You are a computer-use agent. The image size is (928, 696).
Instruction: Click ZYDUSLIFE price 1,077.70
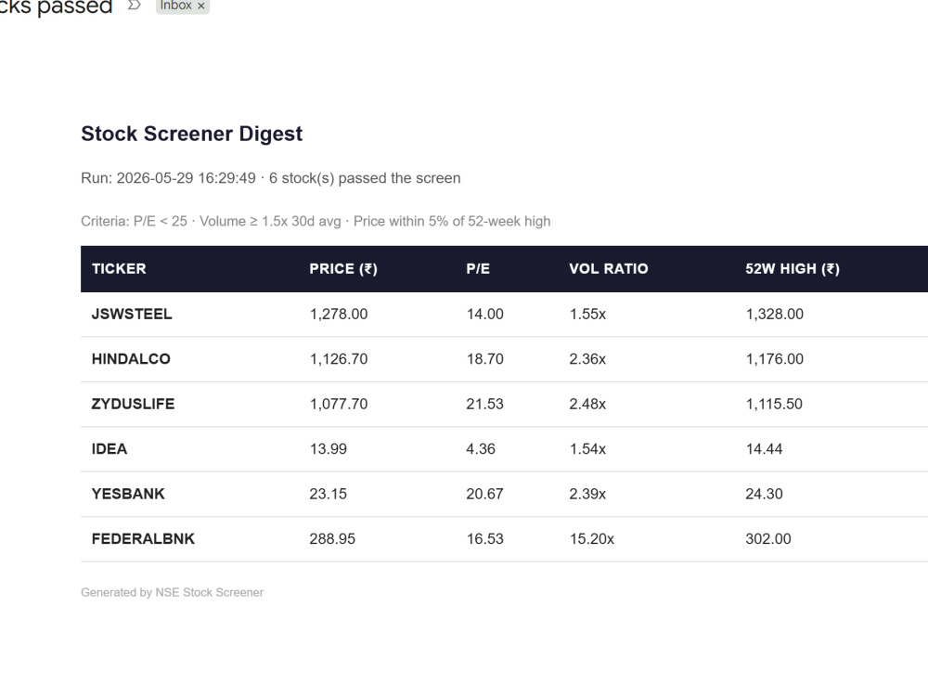pyautogui.click(x=339, y=405)
